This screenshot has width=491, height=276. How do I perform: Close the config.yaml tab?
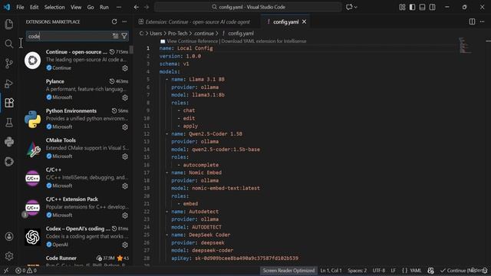pos(304,21)
